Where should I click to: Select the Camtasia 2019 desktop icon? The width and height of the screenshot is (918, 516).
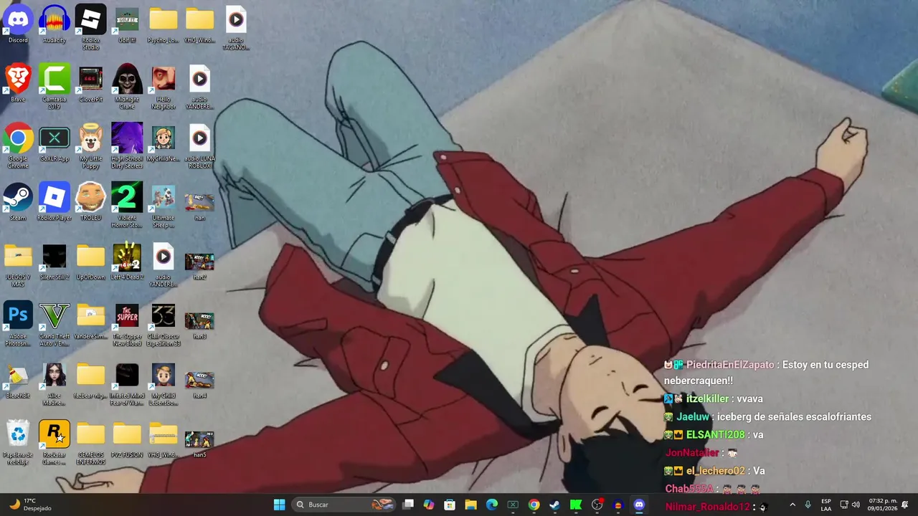coord(55,87)
